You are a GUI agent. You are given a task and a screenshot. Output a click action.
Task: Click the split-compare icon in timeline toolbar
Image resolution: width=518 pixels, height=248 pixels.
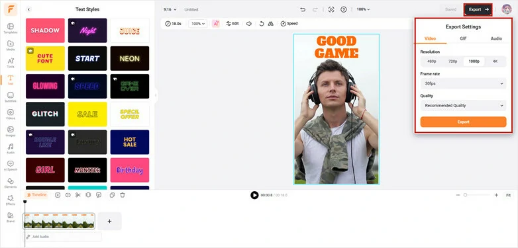68,195
